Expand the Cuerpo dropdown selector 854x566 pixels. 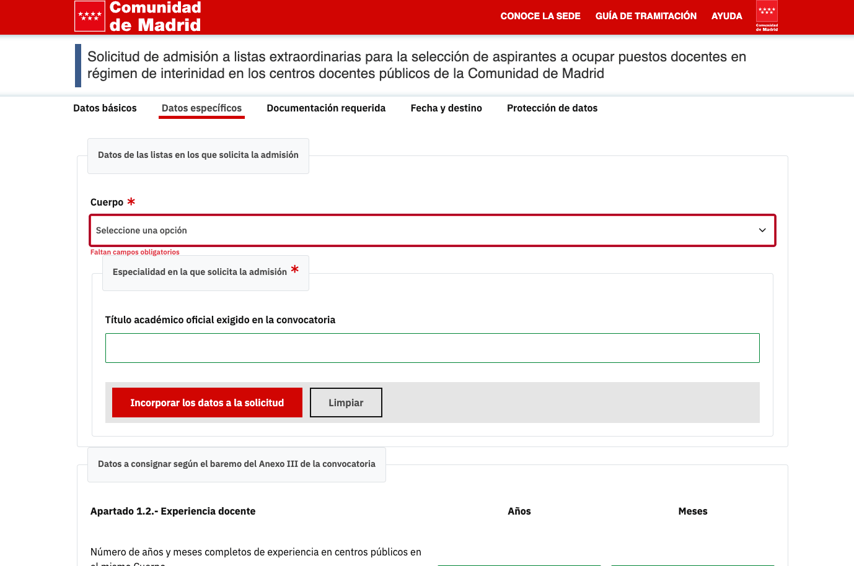(x=433, y=230)
